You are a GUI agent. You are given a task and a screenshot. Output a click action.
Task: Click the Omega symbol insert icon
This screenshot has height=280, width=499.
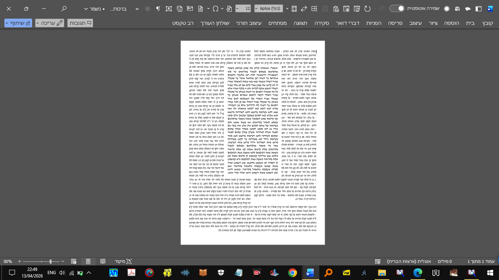[x=216, y=8]
